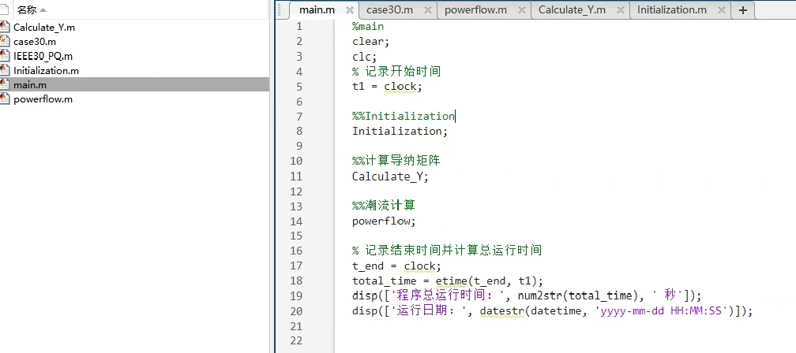Click the 'total_time = etime(t_end, t1);' line

(447, 281)
